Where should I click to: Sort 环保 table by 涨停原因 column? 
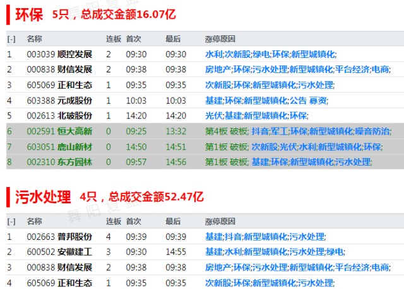(220, 39)
